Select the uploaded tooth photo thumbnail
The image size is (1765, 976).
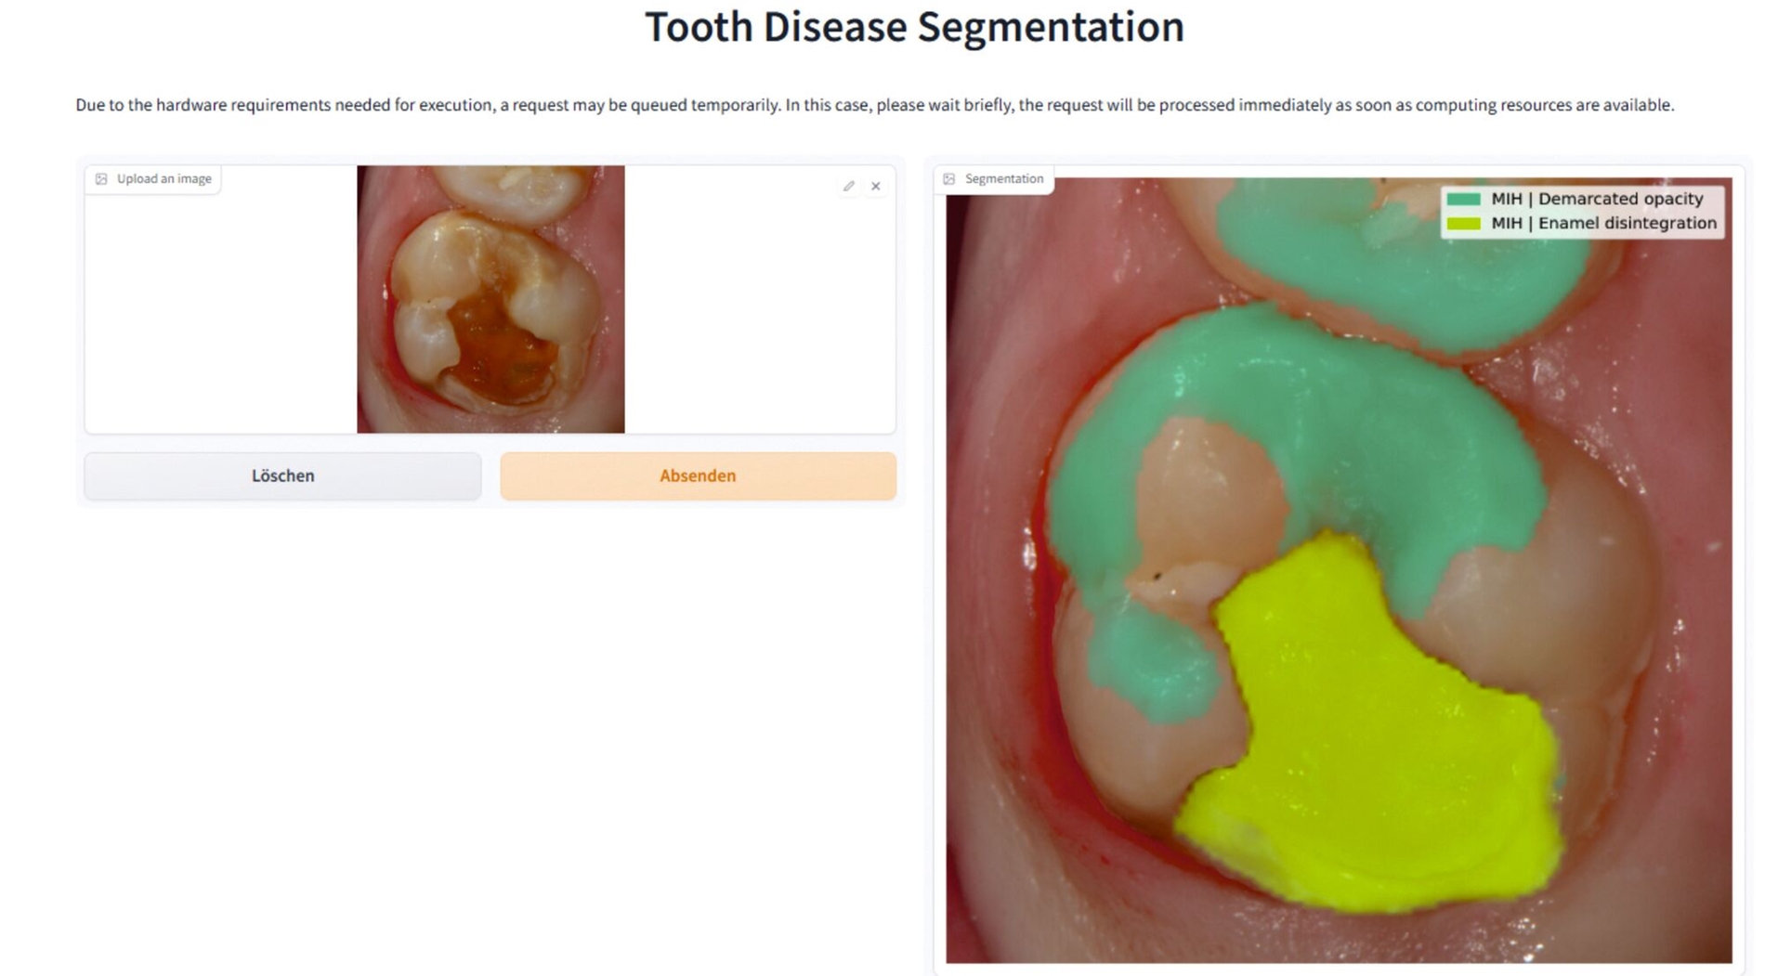tap(490, 299)
